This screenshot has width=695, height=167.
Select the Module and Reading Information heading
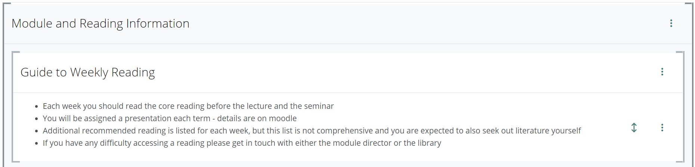100,23
